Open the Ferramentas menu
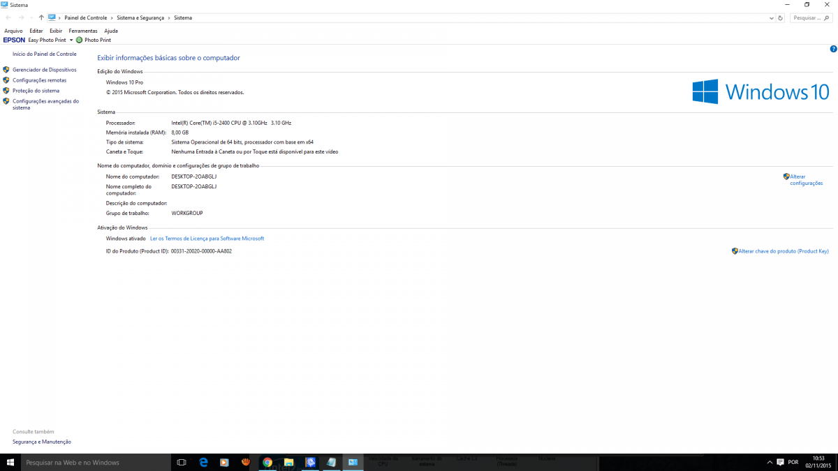Screen dimensions: 838x471 [x=83, y=31]
